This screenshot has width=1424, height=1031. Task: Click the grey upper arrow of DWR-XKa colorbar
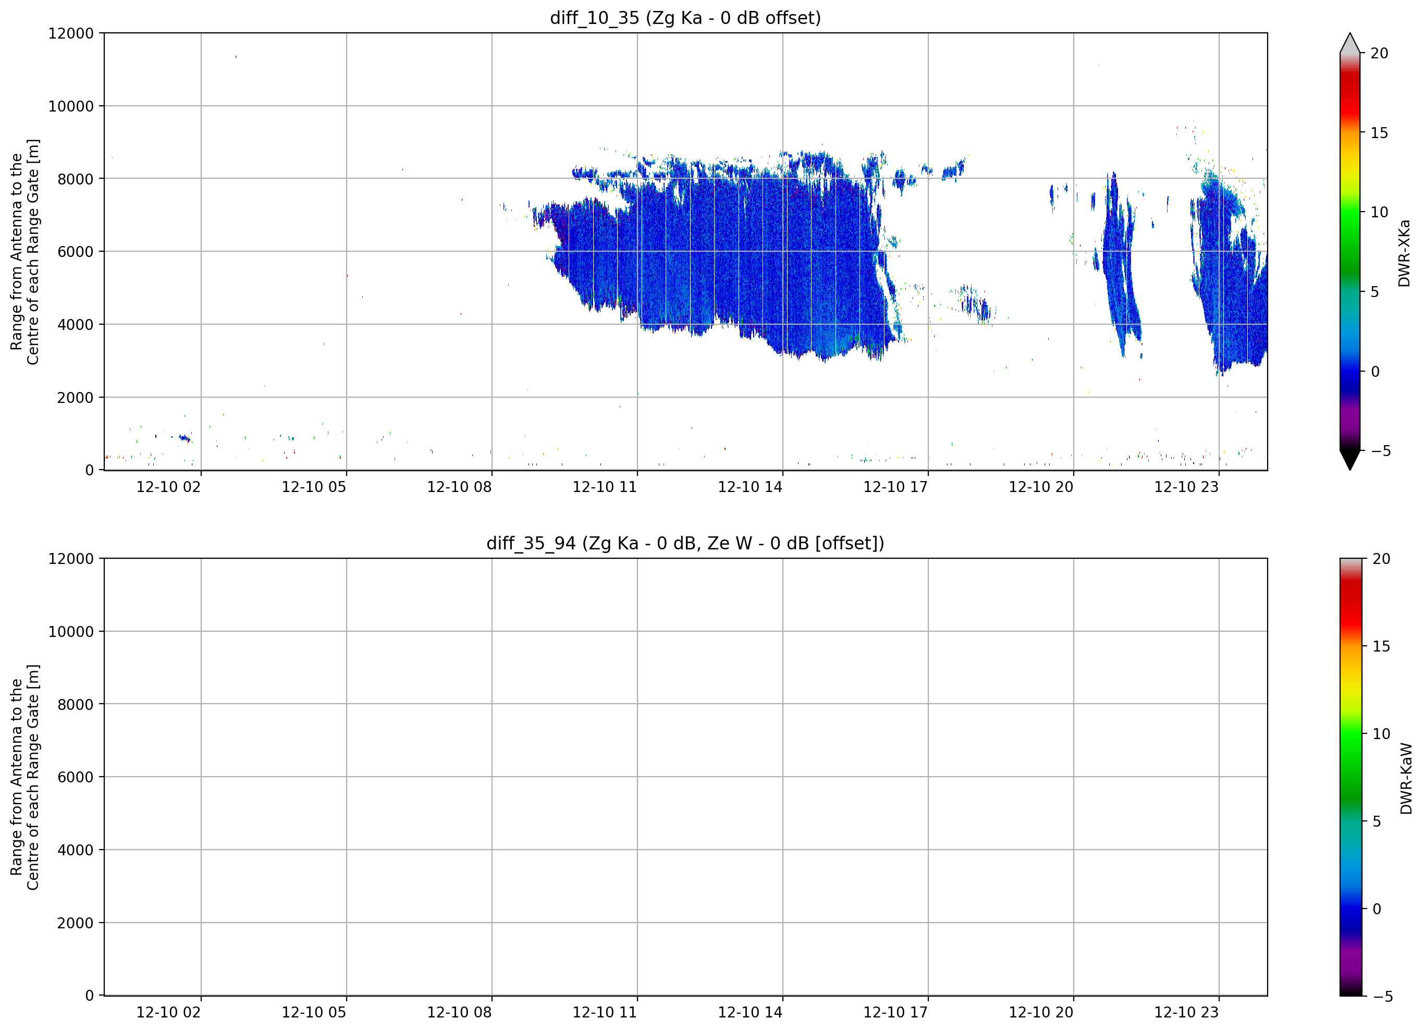coord(1350,43)
